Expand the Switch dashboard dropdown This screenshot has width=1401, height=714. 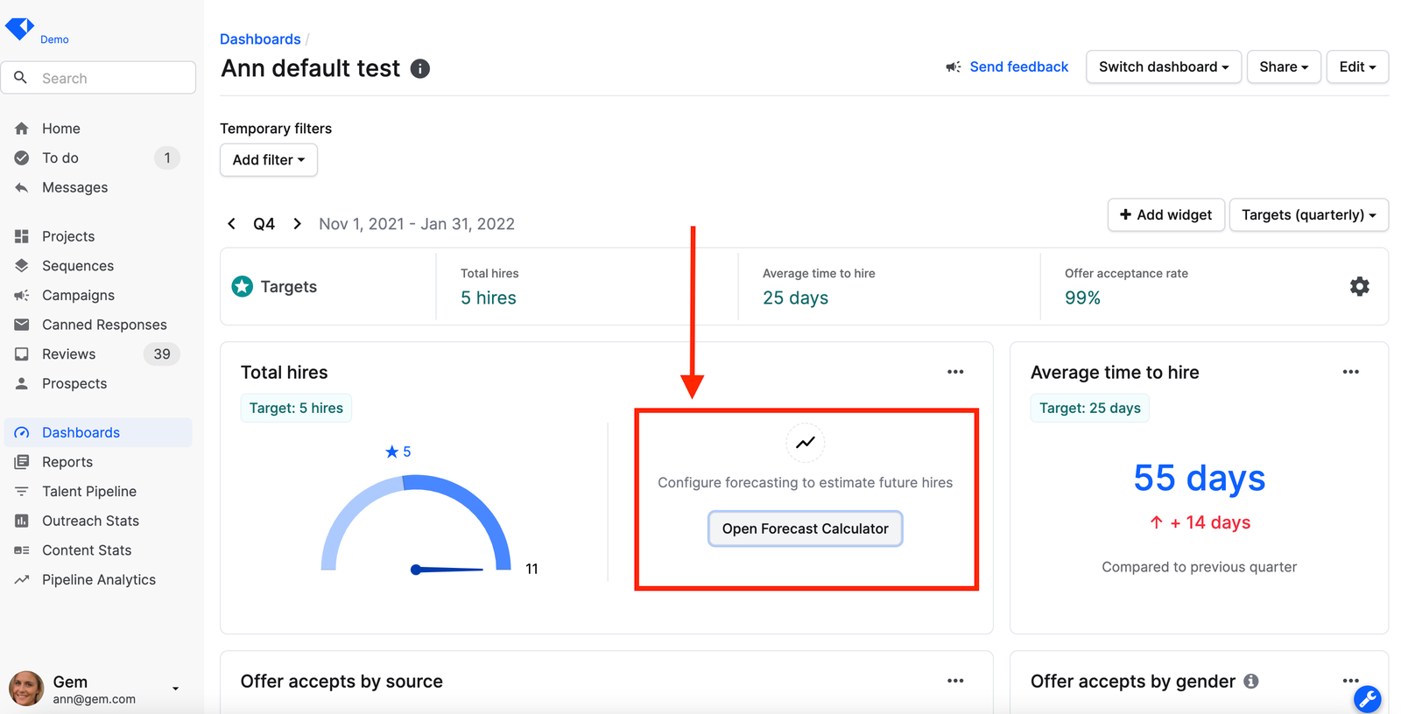pyautogui.click(x=1163, y=67)
